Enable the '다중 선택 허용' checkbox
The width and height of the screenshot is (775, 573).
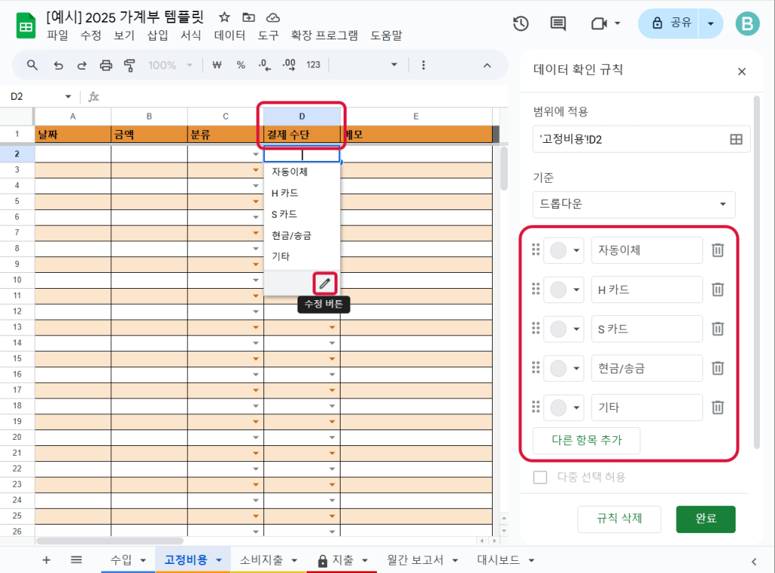click(x=540, y=477)
